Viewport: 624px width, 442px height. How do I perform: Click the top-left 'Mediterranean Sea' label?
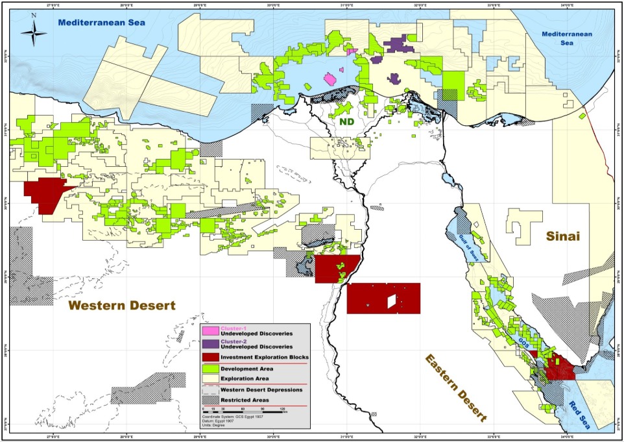(x=102, y=23)
